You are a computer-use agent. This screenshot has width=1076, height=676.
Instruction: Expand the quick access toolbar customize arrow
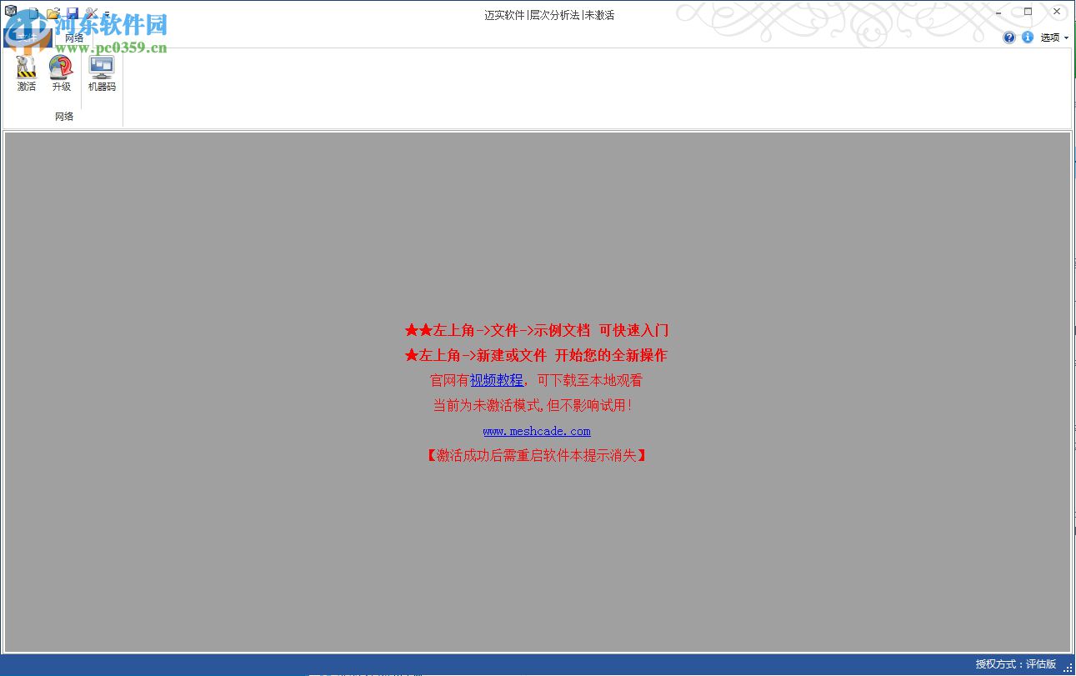click(x=107, y=14)
